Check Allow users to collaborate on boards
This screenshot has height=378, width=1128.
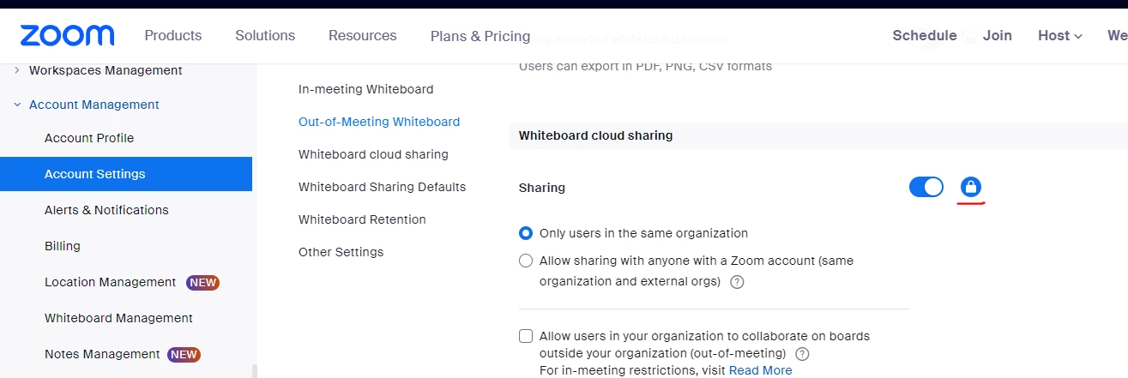[526, 336]
